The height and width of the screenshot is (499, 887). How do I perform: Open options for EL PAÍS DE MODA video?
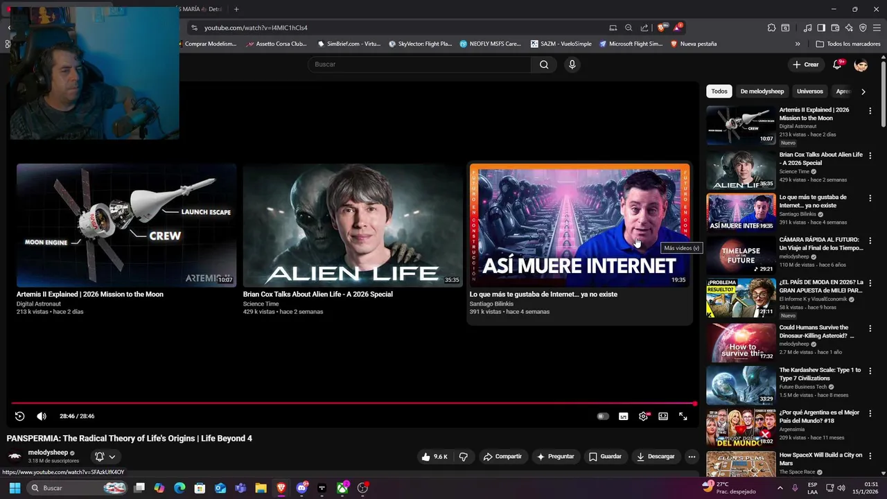(x=870, y=283)
